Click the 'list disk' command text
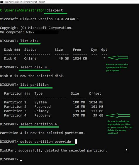Screen dimensions: 139x165 [29, 41]
